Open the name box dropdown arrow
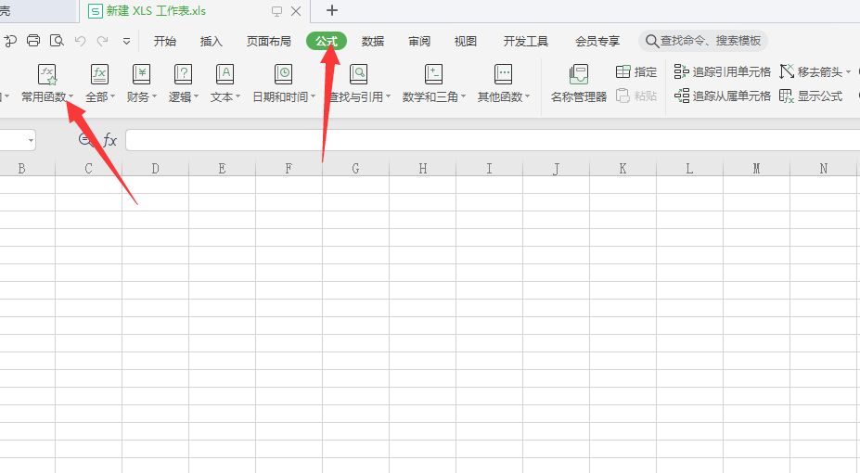This screenshot has width=860, height=473. point(31,140)
